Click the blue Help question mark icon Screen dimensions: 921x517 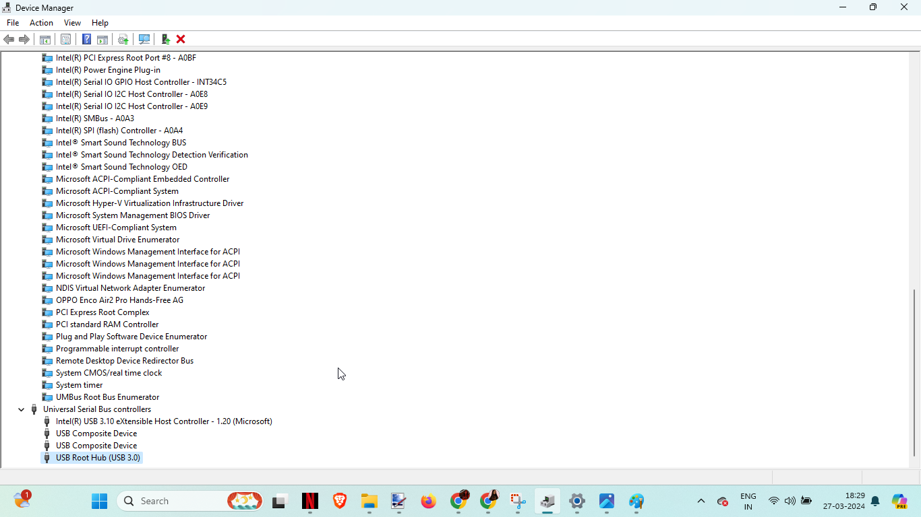86,39
